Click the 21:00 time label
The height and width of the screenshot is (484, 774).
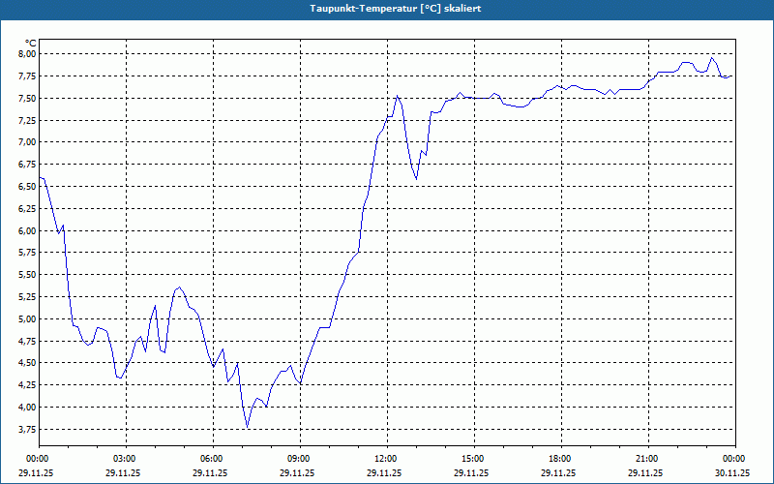click(648, 459)
